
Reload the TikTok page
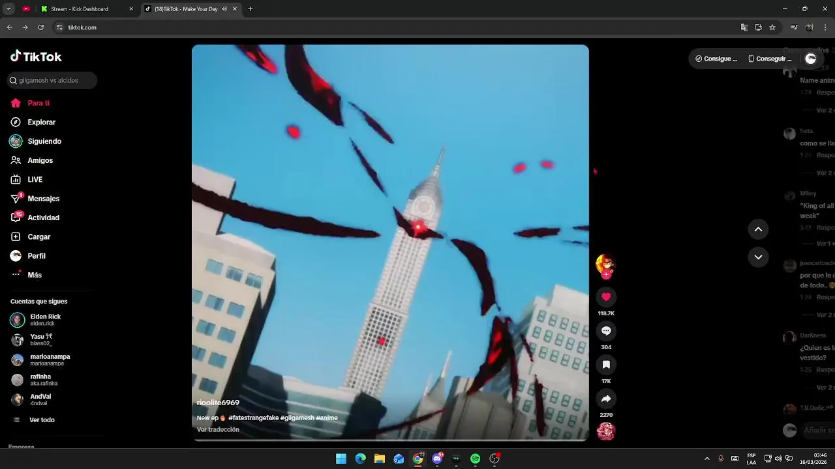40,27
